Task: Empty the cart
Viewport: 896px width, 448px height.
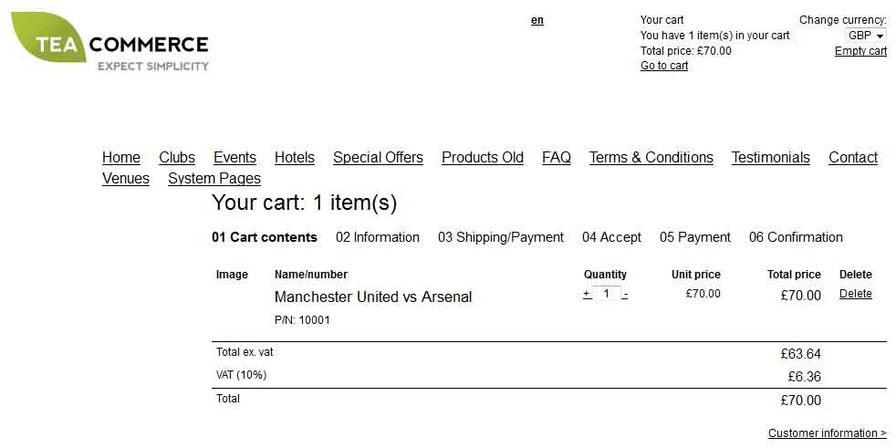Action: (860, 51)
